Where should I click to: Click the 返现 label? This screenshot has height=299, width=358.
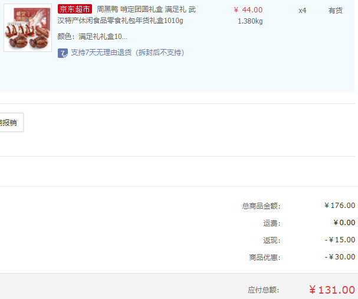[x=272, y=240]
